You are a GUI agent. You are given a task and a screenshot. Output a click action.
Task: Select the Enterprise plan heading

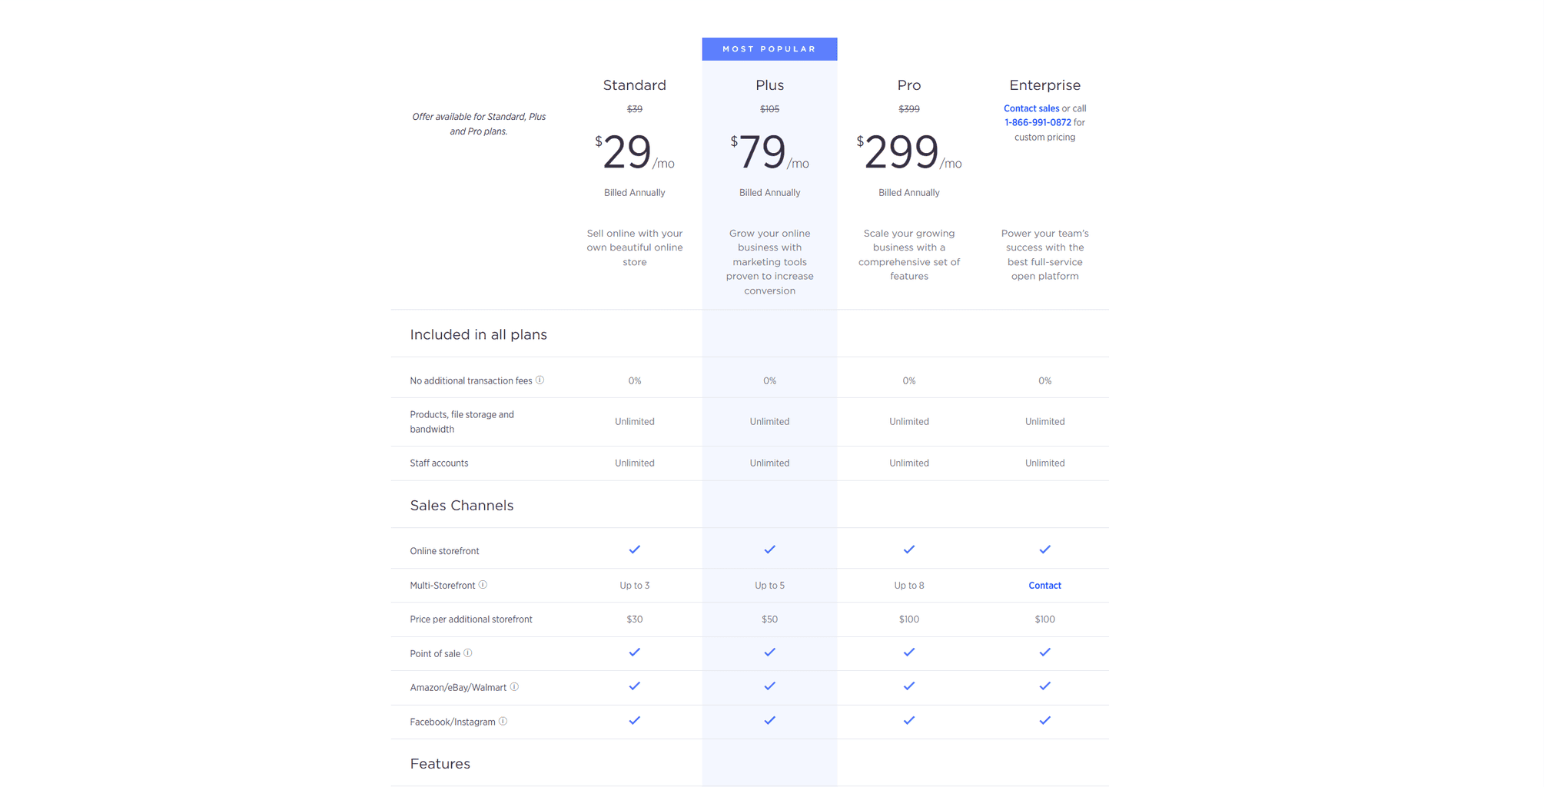point(1045,85)
